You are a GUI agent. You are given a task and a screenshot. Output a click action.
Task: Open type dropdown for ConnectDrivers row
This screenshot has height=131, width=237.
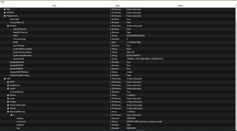[111, 92]
